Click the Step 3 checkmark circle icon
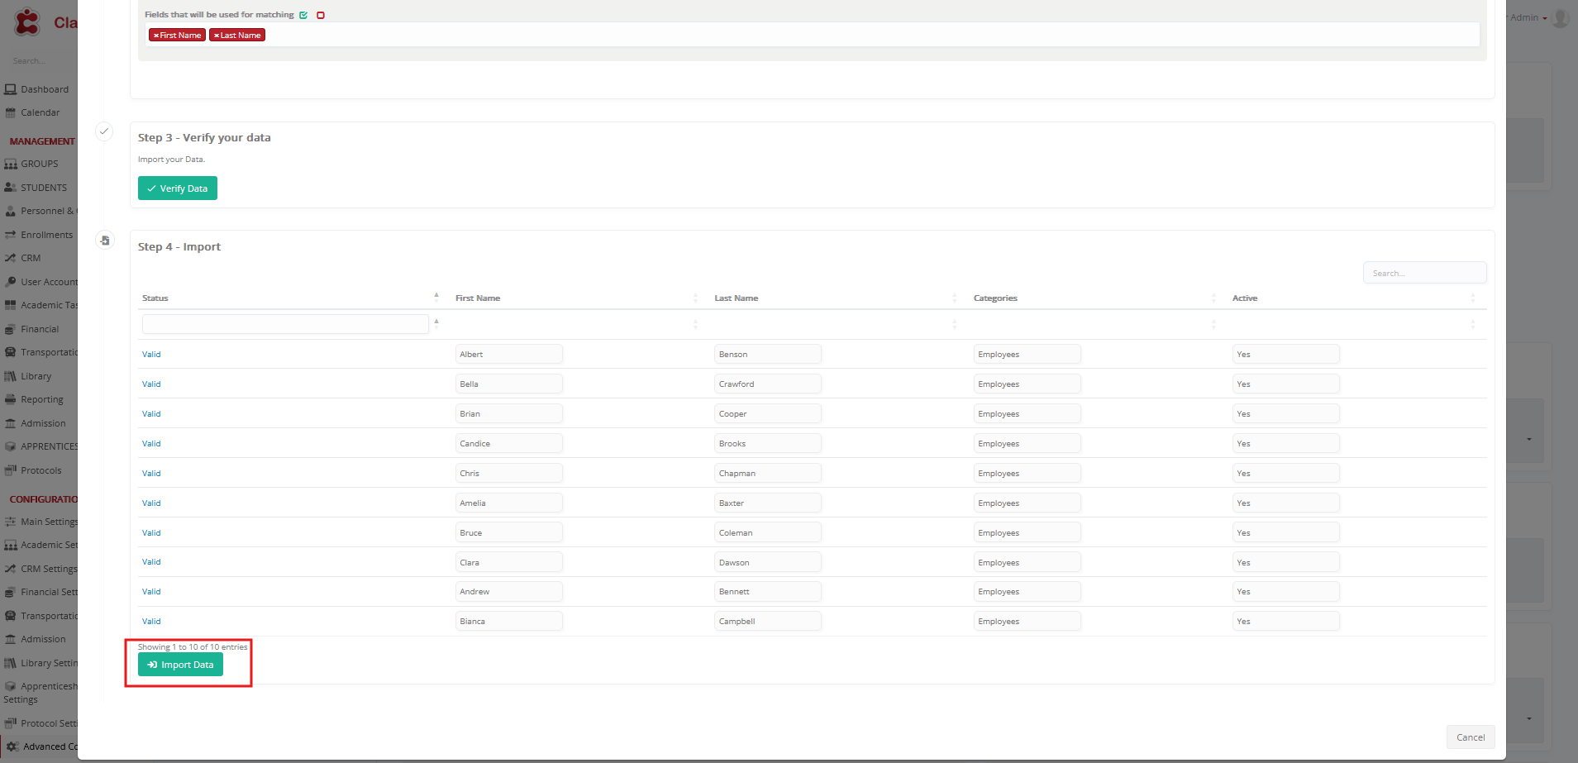The height and width of the screenshot is (763, 1578). tap(104, 131)
